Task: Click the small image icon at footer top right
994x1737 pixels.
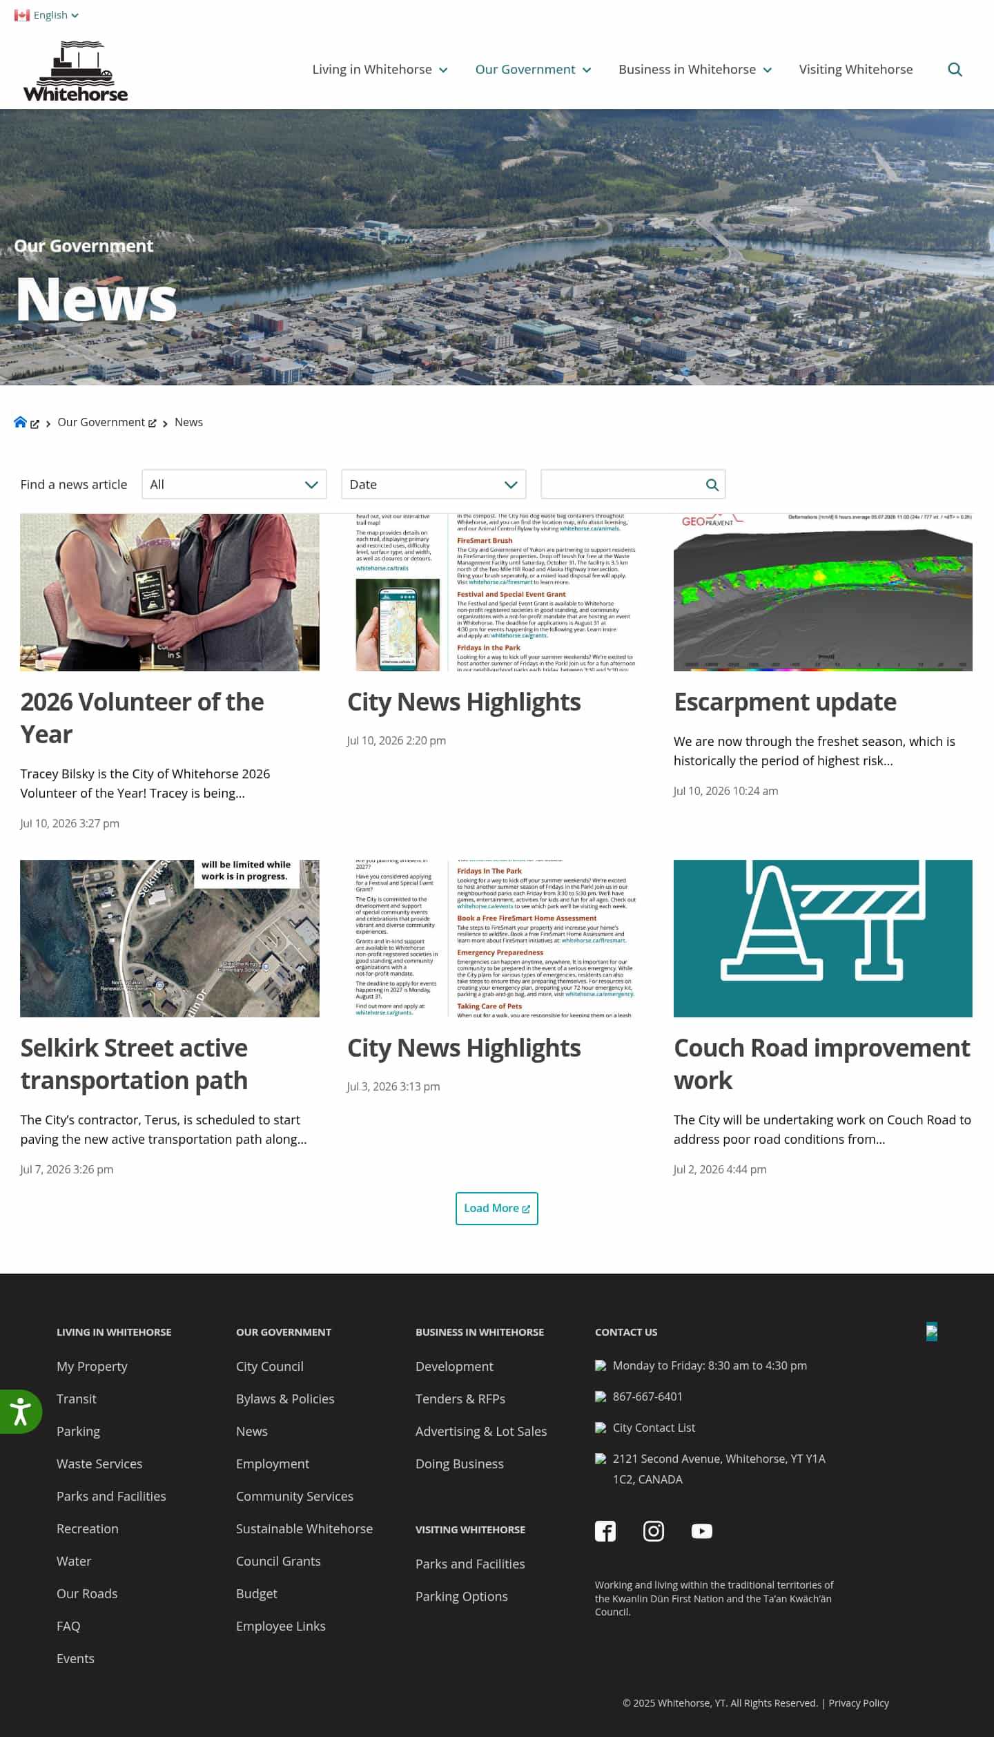Action: pyautogui.click(x=932, y=1332)
